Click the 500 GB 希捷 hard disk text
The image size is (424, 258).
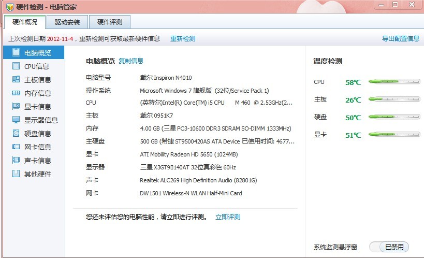[x=217, y=141]
